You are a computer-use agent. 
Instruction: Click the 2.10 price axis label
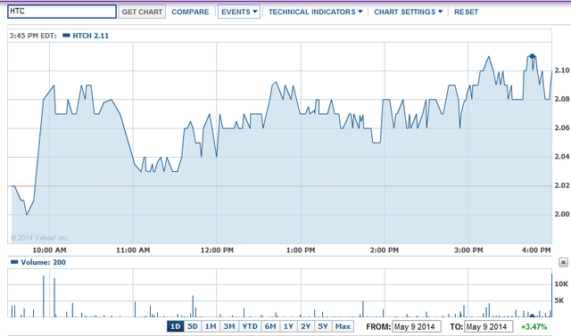tap(561, 70)
